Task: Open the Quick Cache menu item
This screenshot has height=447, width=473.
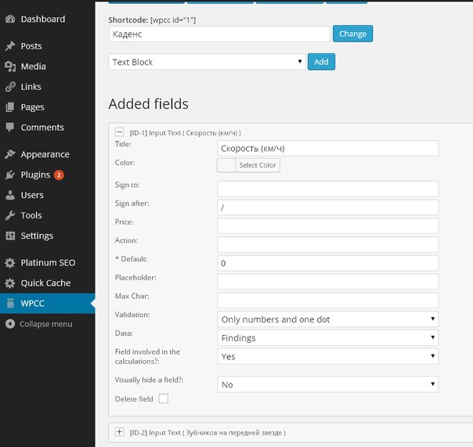Action: tap(45, 283)
